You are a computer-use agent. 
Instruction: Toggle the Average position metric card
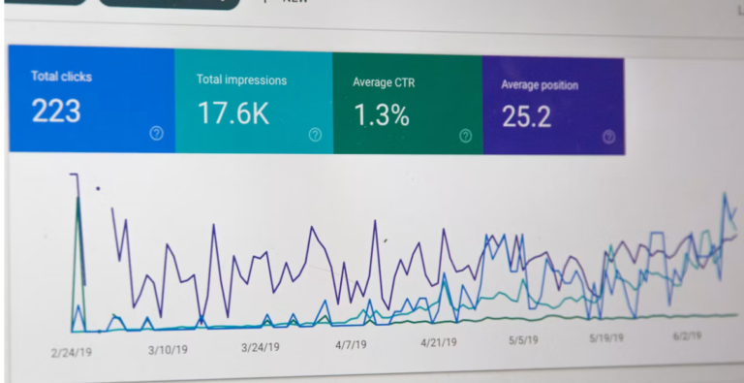553,106
